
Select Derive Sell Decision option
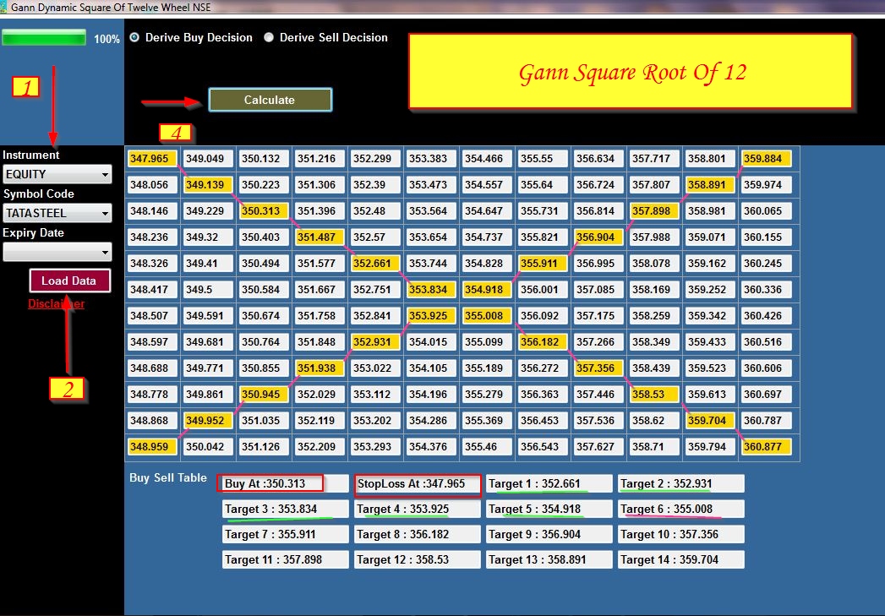269,37
